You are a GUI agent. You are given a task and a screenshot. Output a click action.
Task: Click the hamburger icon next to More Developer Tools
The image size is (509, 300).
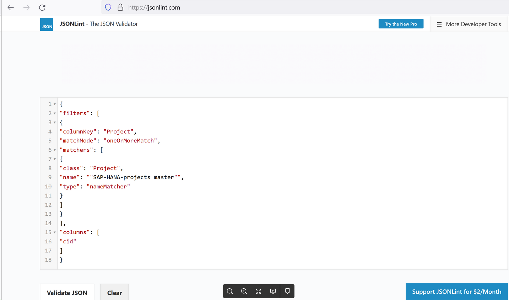439,24
